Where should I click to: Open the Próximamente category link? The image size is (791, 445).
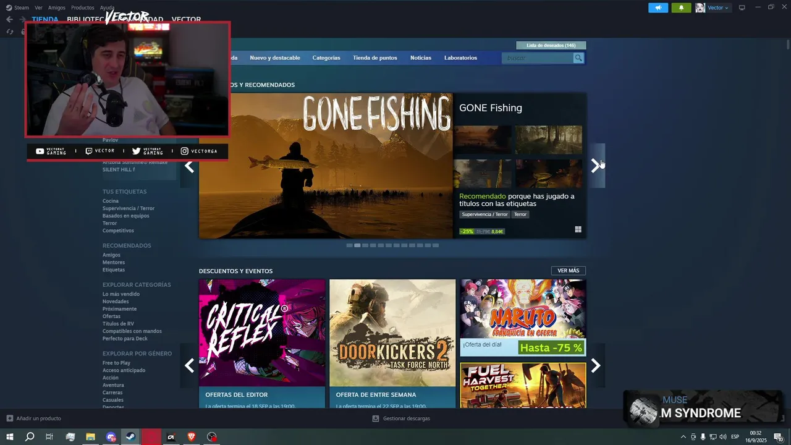(x=119, y=309)
